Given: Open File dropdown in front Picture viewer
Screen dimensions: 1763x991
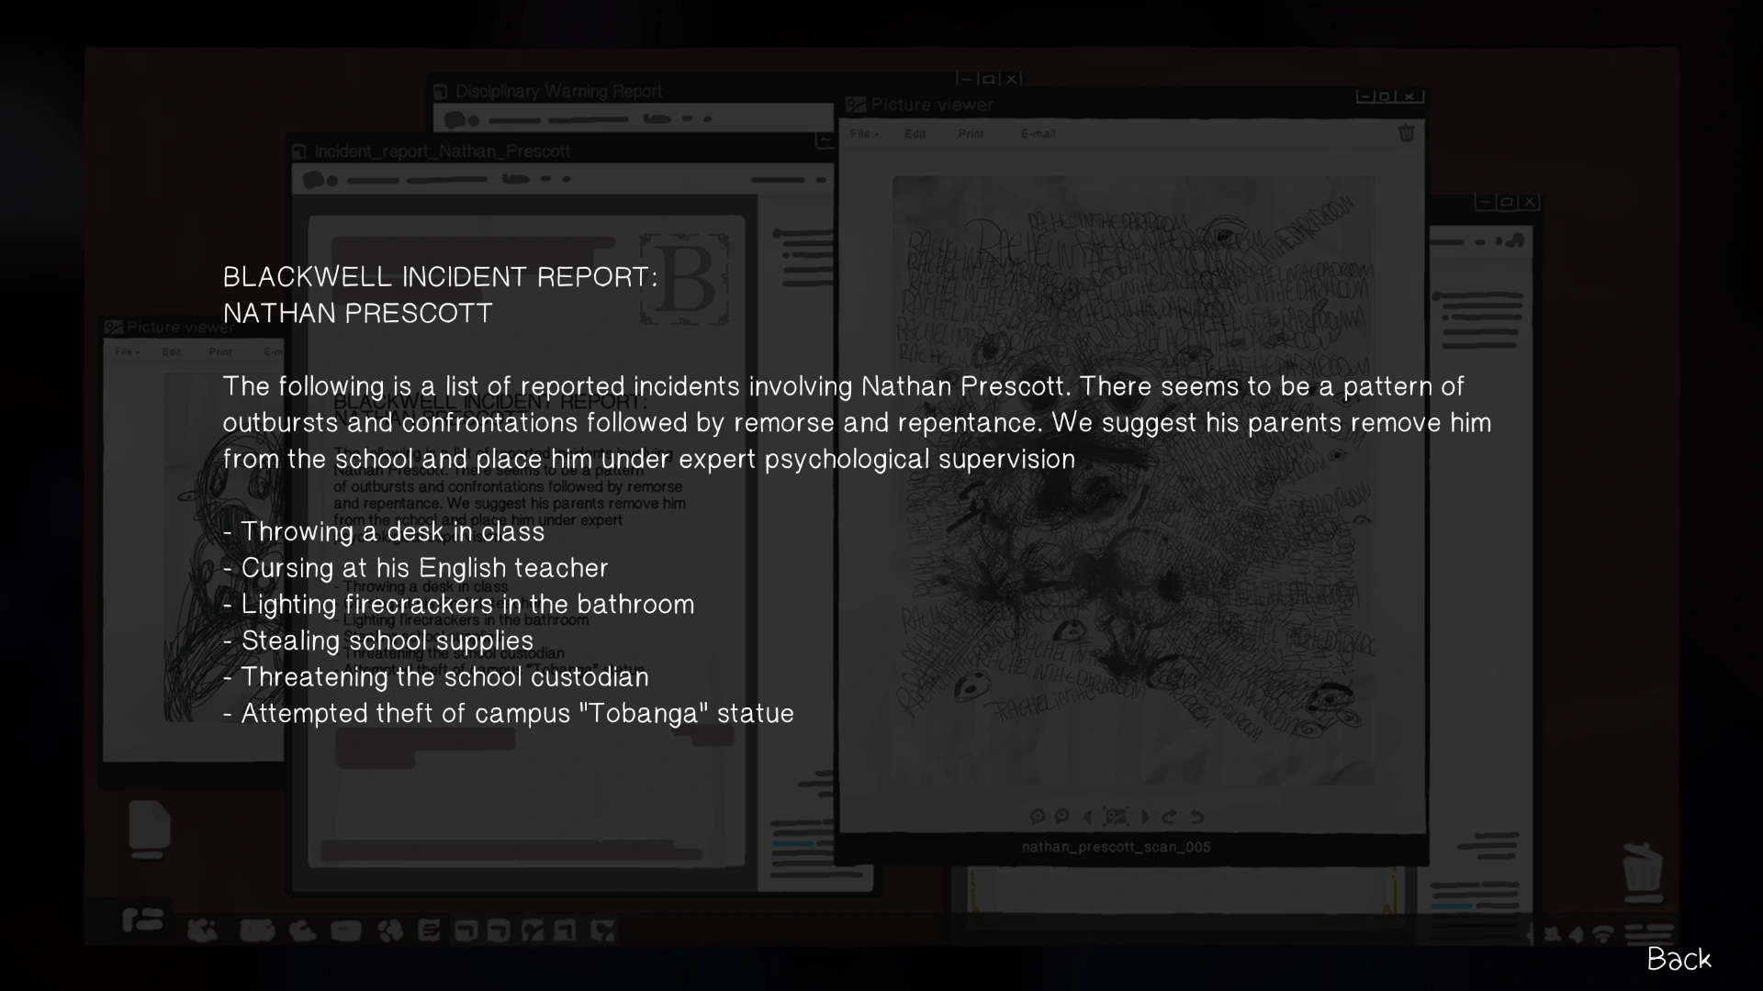Looking at the screenshot, I should tap(864, 134).
